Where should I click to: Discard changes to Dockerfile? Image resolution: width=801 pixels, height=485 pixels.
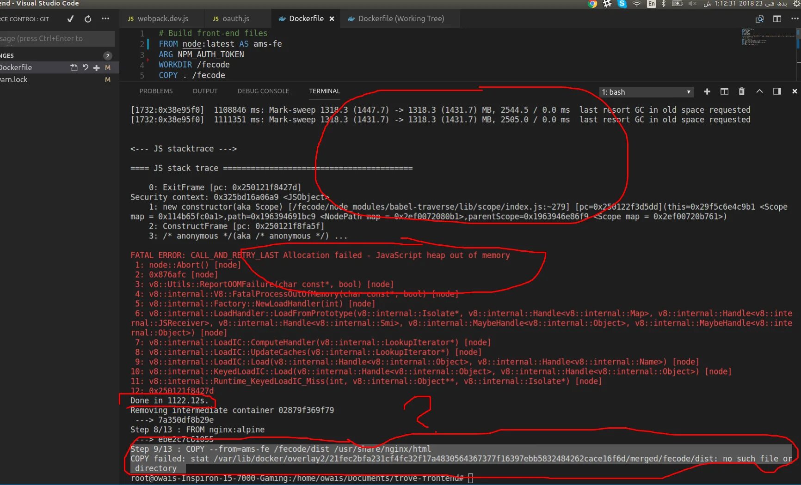(x=86, y=67)
